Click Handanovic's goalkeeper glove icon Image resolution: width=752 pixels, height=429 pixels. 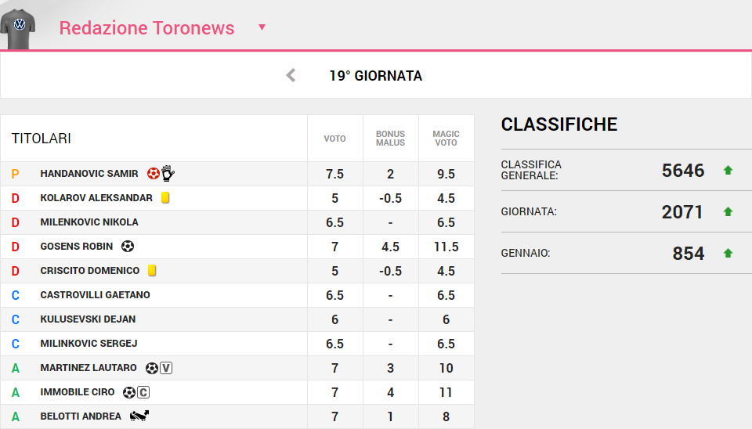(168, 174)
